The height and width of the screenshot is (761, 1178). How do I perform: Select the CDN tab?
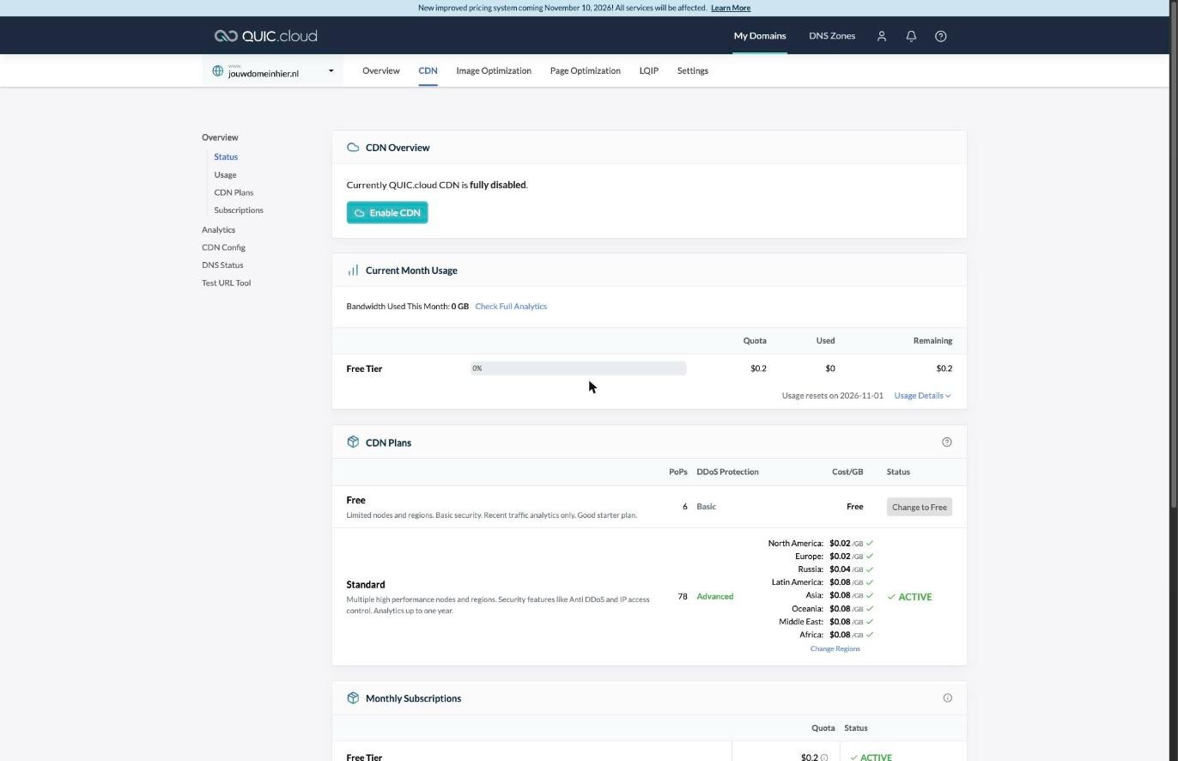428,71
